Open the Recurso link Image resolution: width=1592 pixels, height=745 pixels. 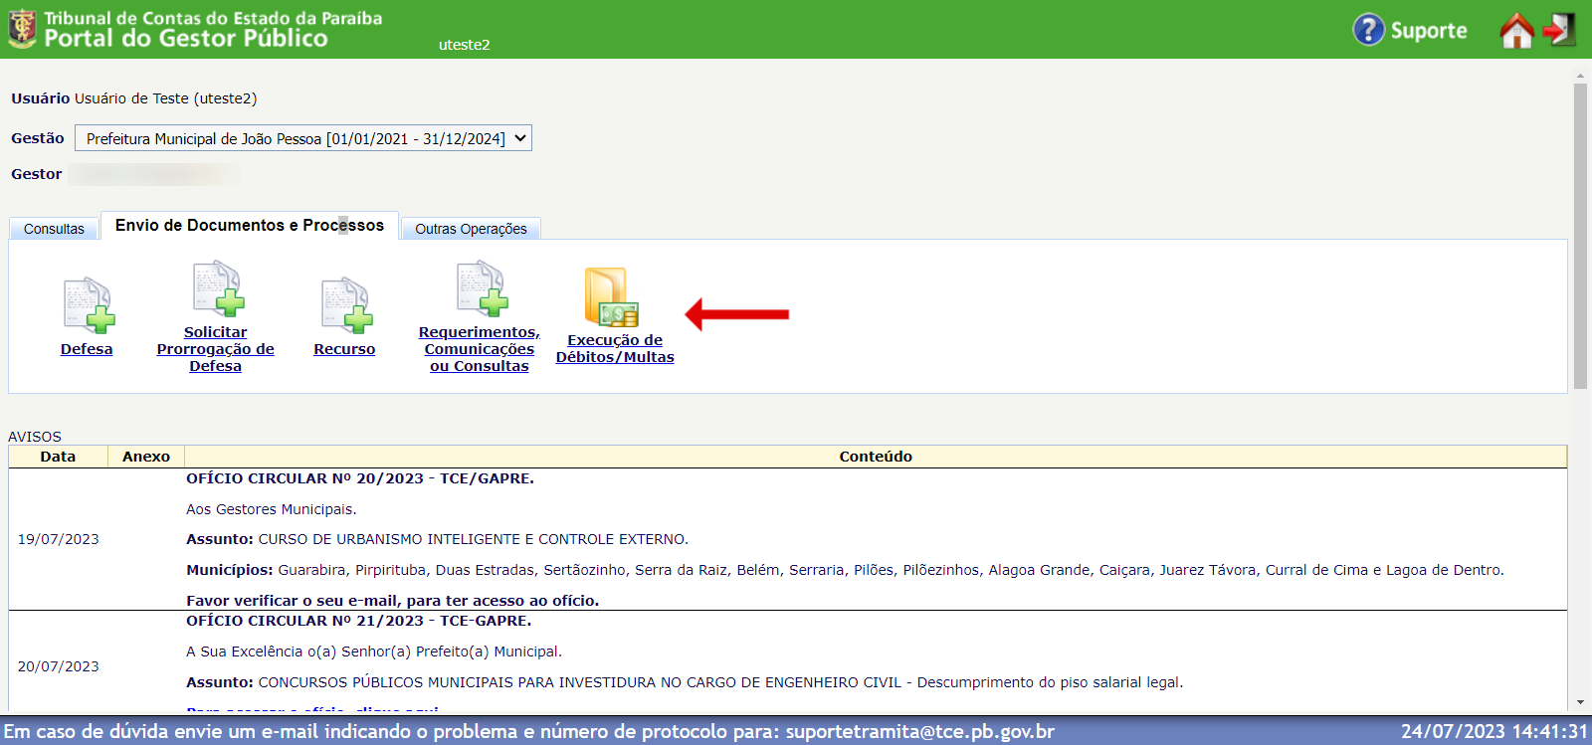pyautogui.click(x=344, y=349)
